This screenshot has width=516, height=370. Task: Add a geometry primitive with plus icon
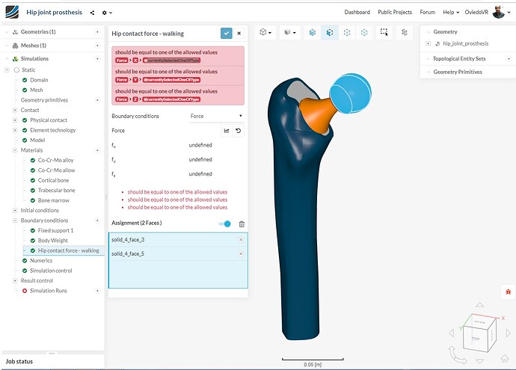click(97, 100)
